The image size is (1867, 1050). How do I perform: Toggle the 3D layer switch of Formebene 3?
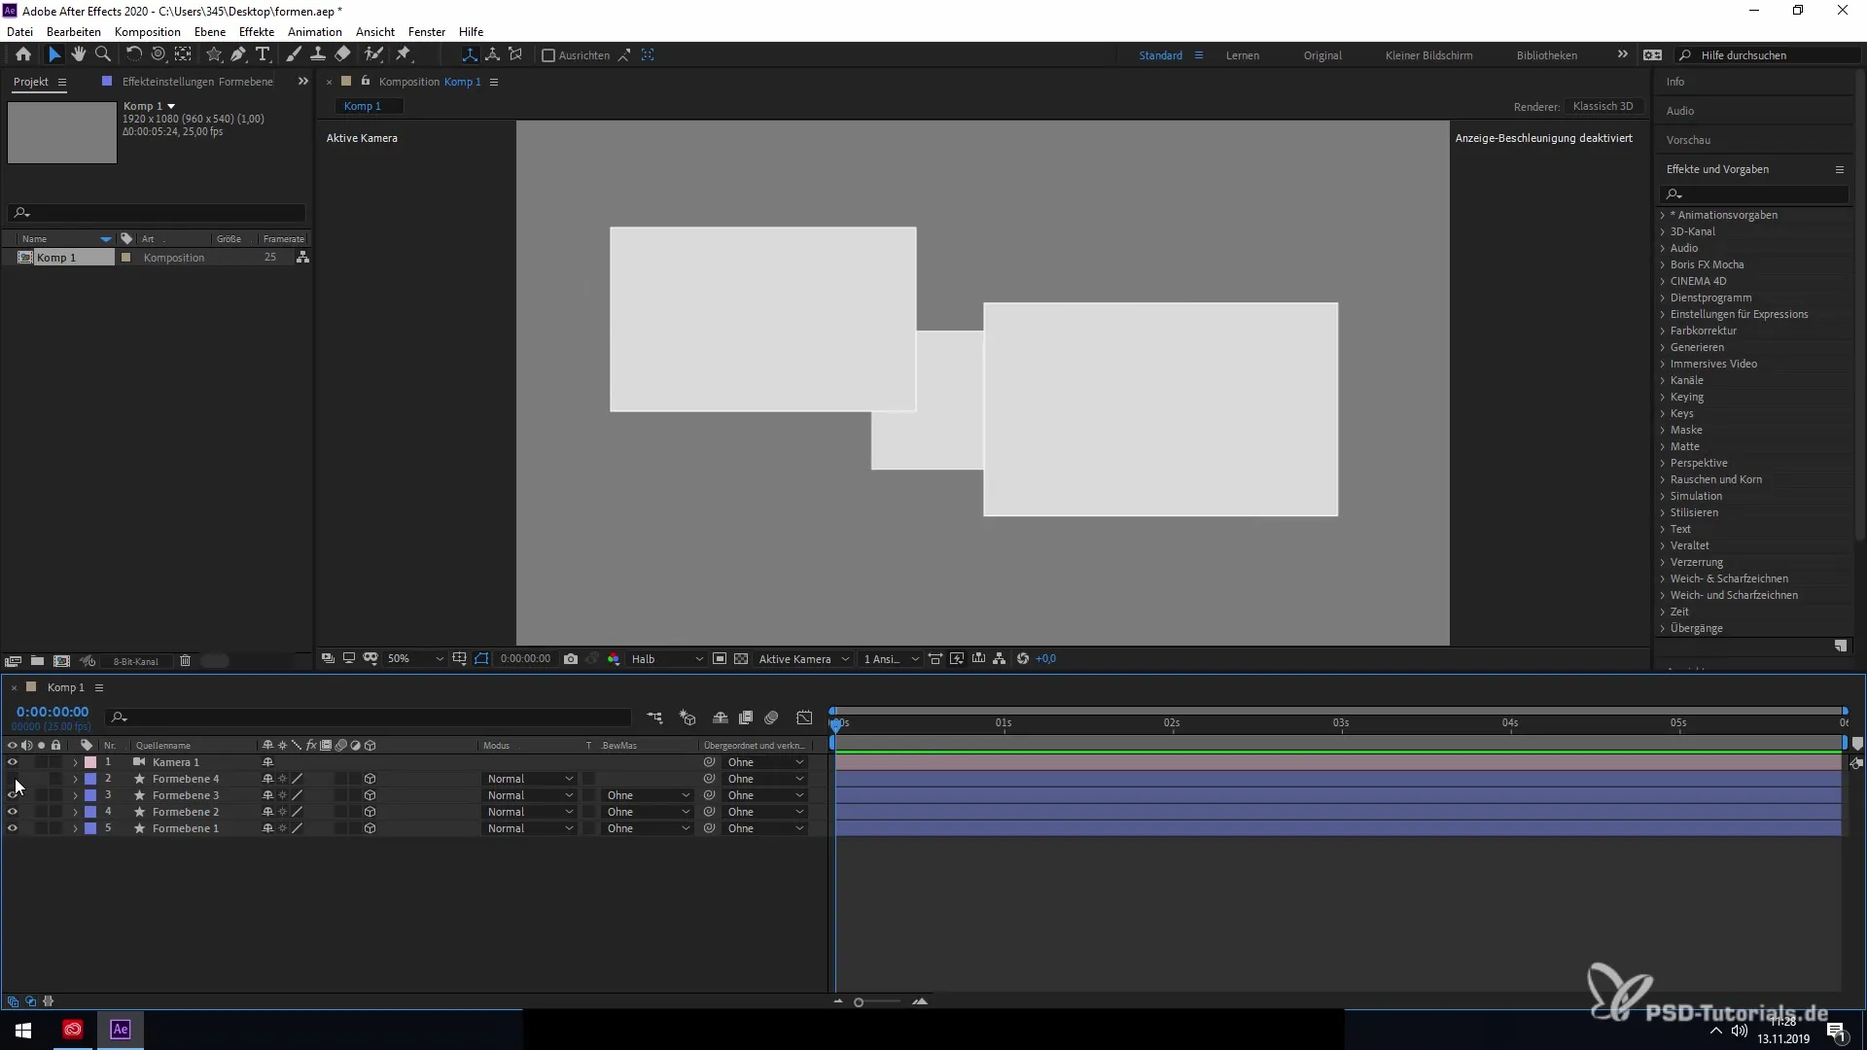(x=370, y=795)
